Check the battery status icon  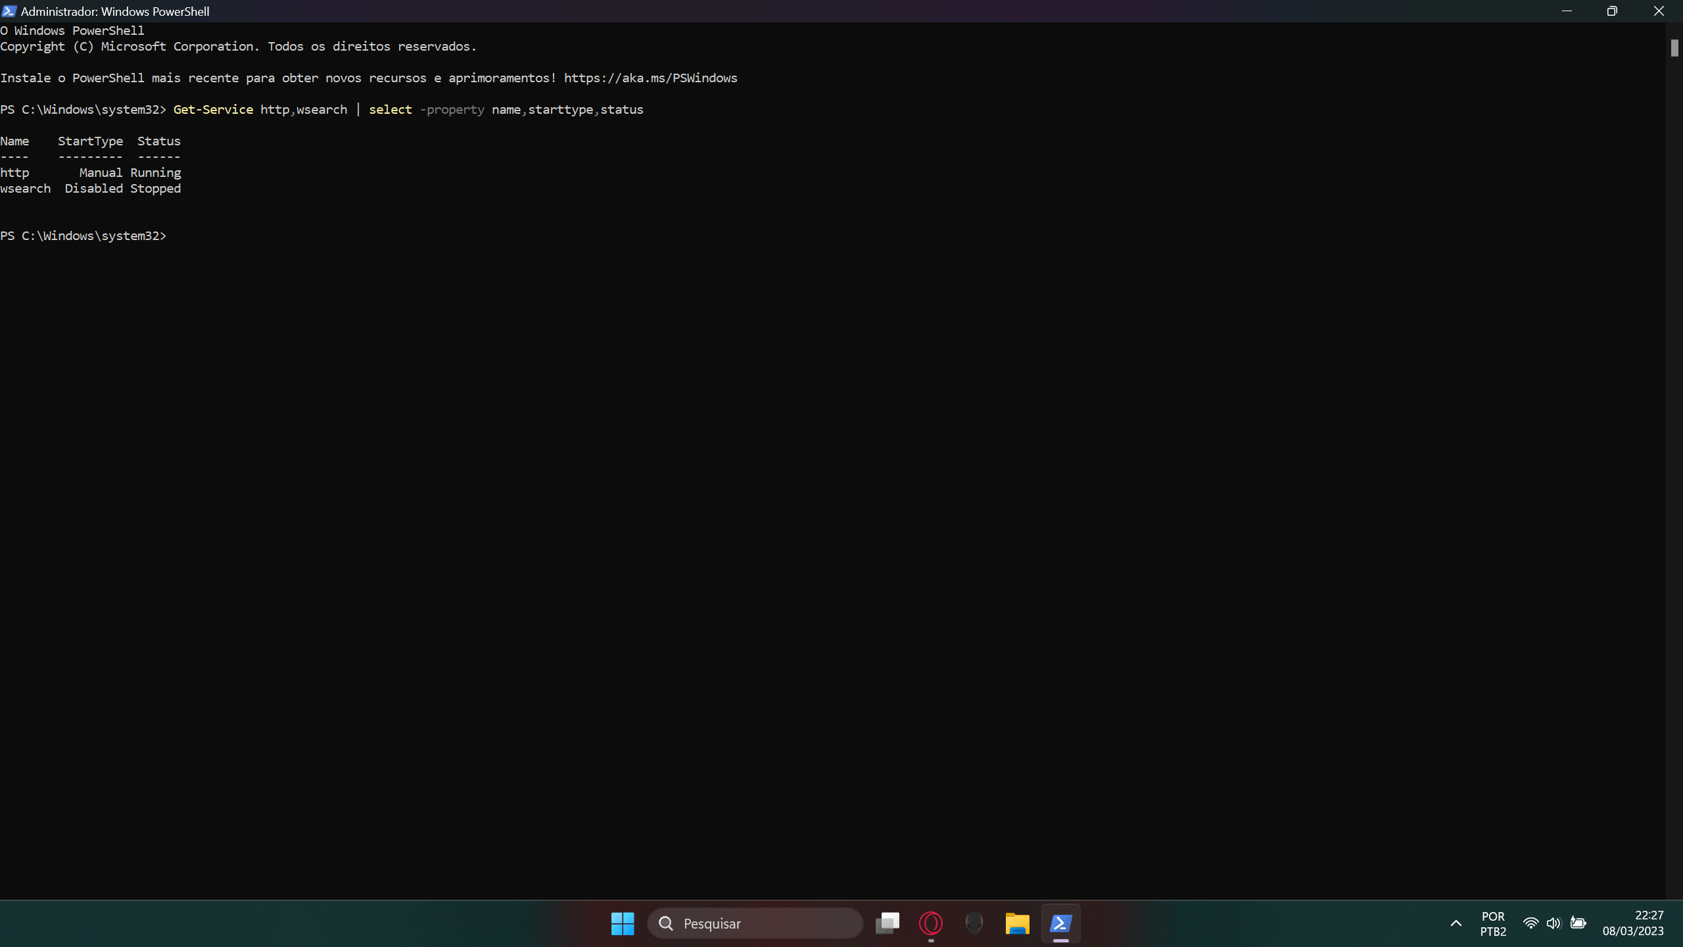(1578, 923)
